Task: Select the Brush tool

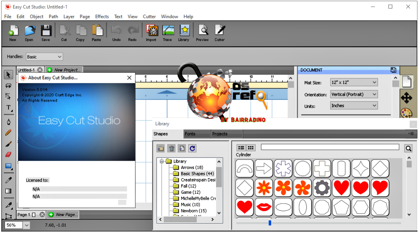Action: pos(9,144)
